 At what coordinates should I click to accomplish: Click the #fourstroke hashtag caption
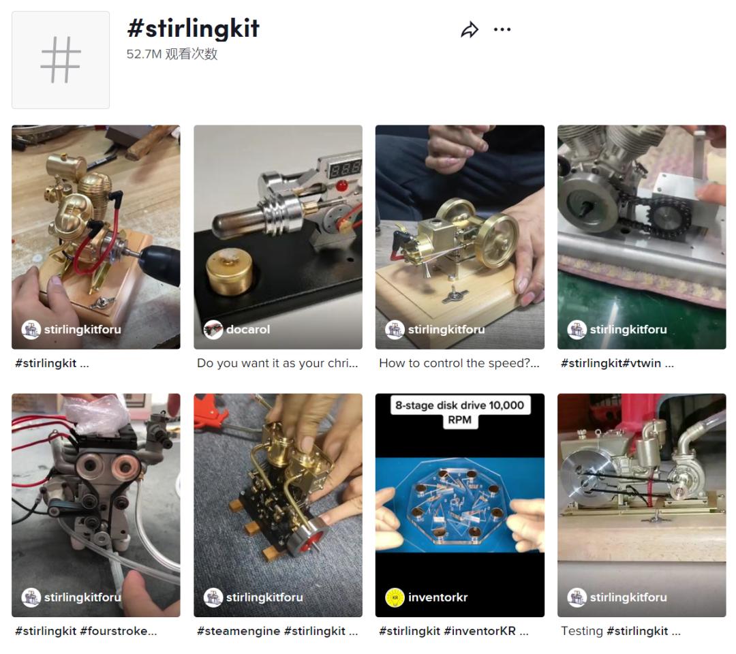(119, 631)
